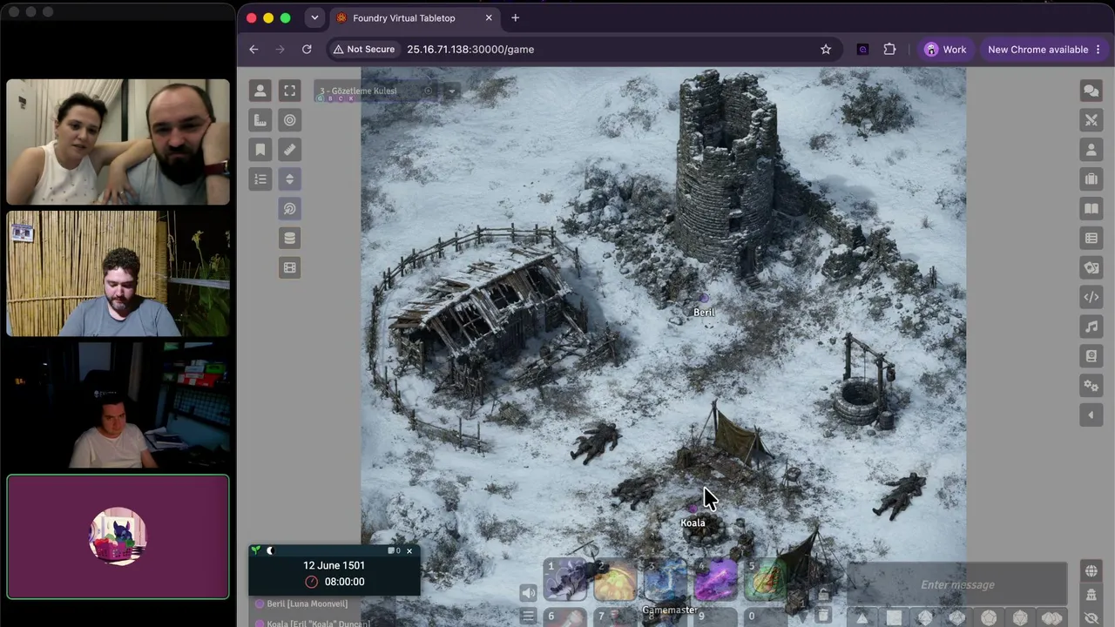Open the Chat Messages sidebar tab

tap(1091, 91)
